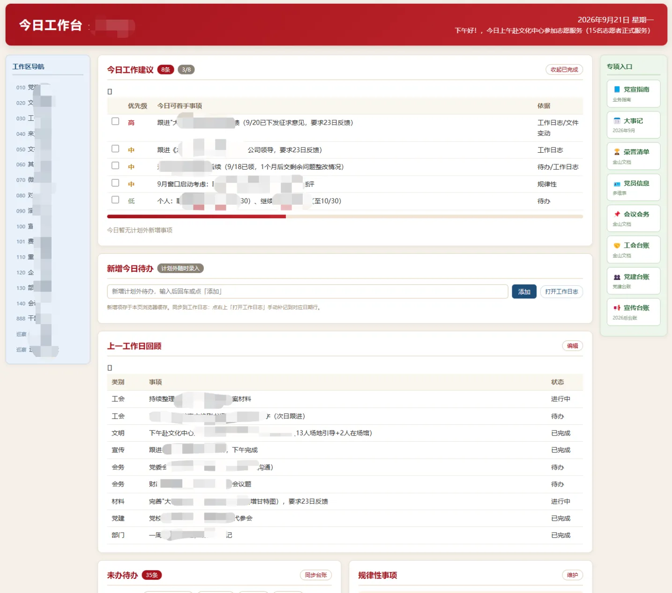The width and height of the screenshot is (672, 593).
Task: Tick the 9月窗口启动考虑 item checkbox
Action: click(115, 183)
